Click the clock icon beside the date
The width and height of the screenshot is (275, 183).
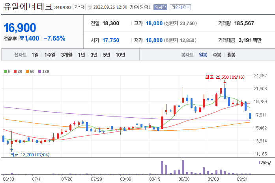point(90,8)
